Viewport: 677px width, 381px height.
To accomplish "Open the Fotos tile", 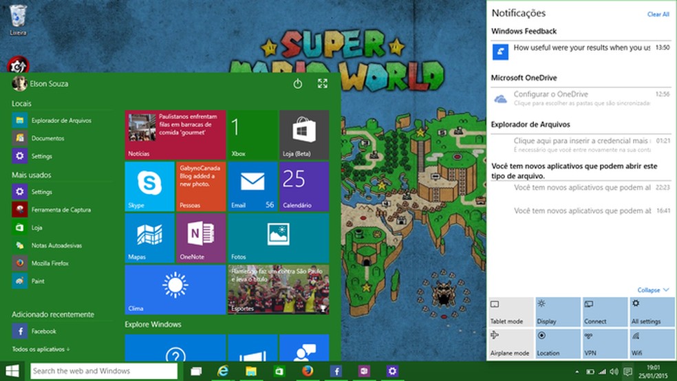I will tap(279, 238).
